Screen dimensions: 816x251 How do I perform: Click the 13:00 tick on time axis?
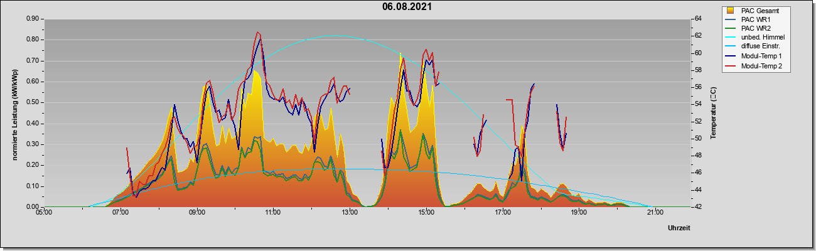click(x=350, y=212)
